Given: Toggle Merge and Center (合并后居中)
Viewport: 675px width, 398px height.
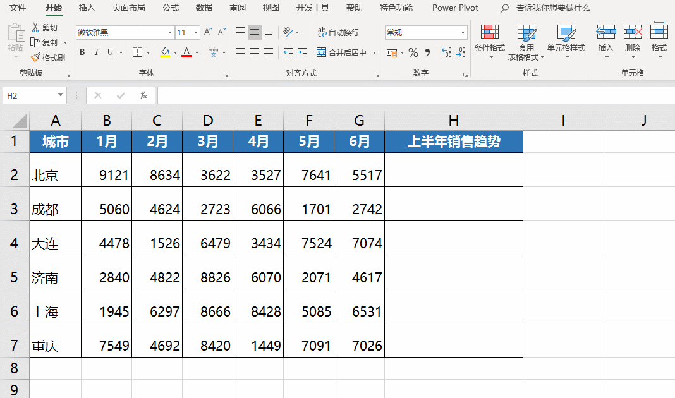Looking at the screenshot, I should [342, 52].
